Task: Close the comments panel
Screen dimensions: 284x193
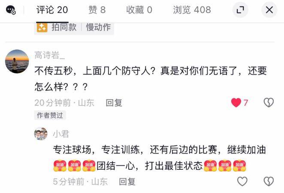Action: pos(269,10)
